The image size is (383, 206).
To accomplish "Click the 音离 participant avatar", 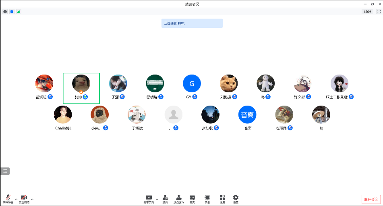I will 247,115.
